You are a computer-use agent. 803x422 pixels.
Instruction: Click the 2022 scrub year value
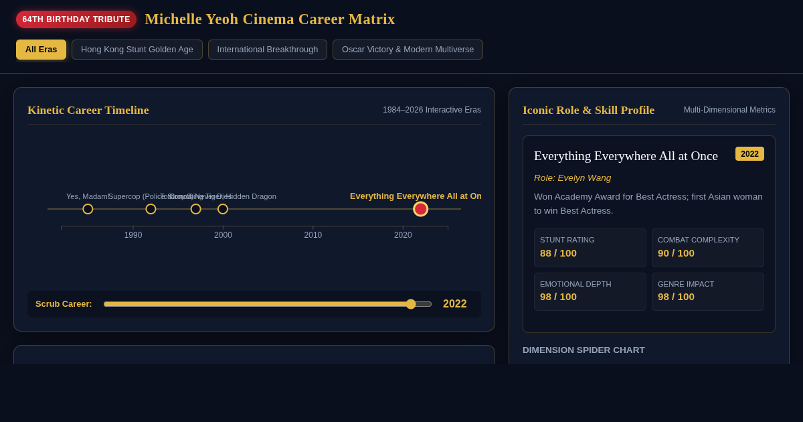coord(455,304)
